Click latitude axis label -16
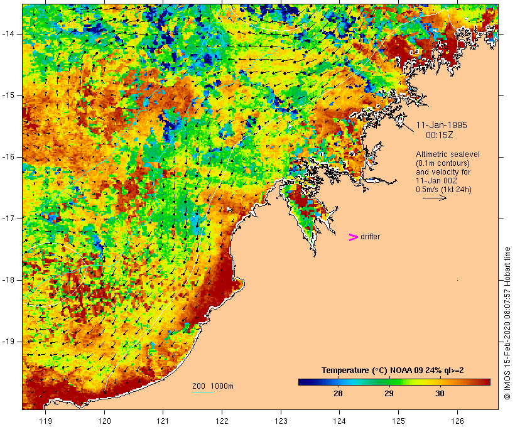Image resolution: width=515 pixels, height=427 pixels. click(8, 157)
